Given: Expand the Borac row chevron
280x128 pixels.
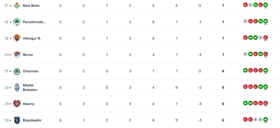Looking at the screenshot, I should 271,54.
